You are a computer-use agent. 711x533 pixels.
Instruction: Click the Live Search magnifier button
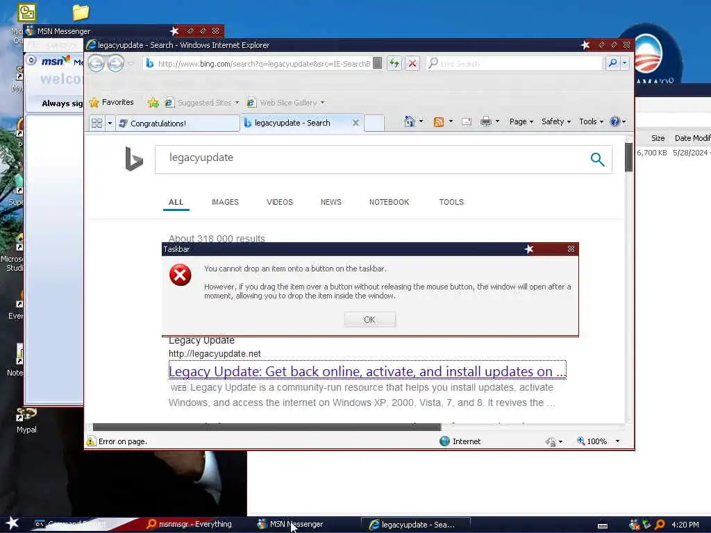click(612, 63)
